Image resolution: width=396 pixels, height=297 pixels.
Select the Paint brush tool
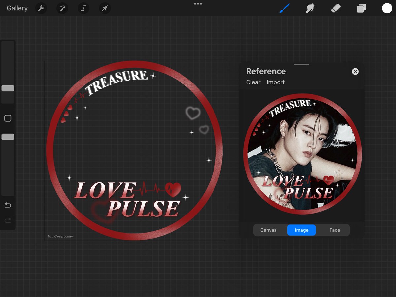tap(284, 8)
